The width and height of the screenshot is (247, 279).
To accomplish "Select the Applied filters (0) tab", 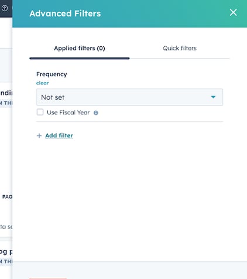I will click(80, 48).
